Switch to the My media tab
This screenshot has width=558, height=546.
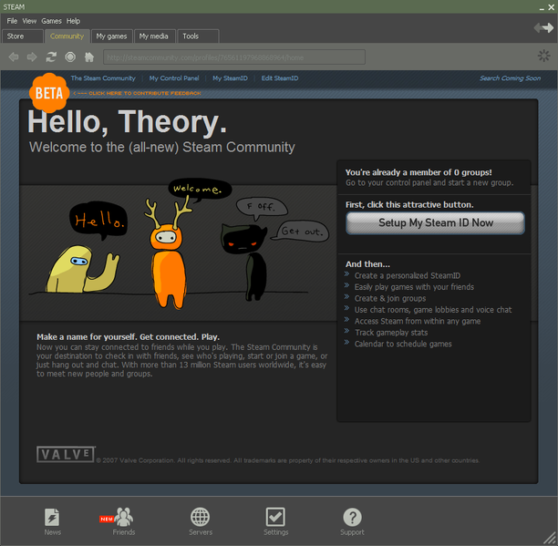pos(154,36)
